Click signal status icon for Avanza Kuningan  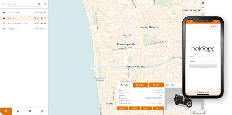pos(45,23)
